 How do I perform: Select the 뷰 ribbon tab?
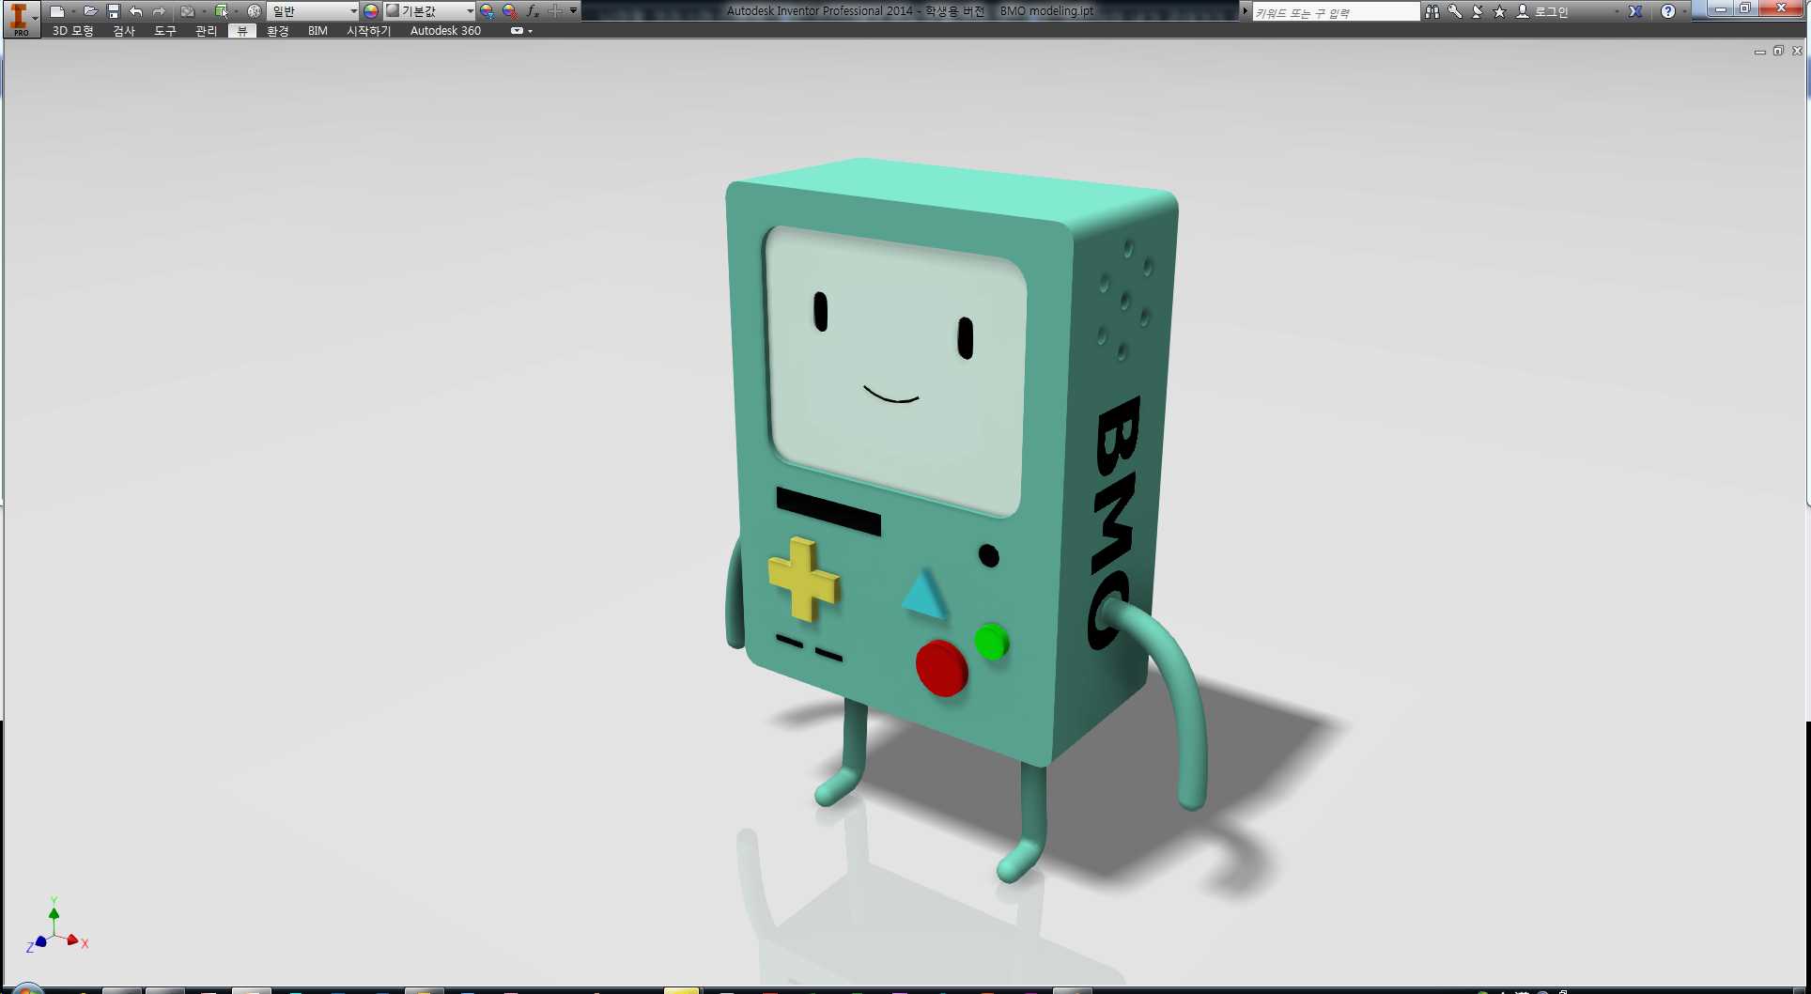[x=242, y=31]
